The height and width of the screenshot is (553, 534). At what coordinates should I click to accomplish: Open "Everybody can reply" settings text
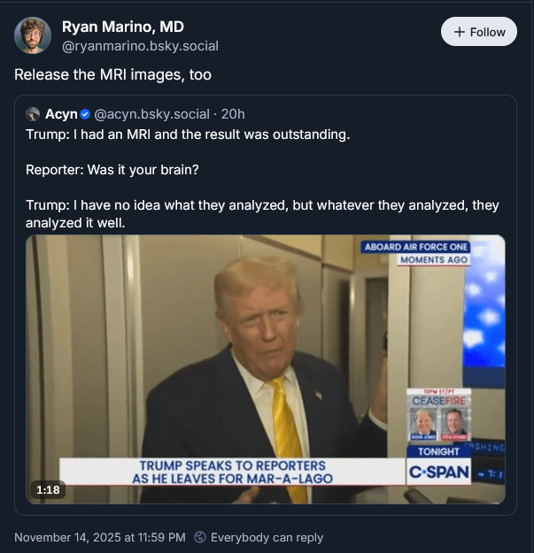[x=267, y=537]
